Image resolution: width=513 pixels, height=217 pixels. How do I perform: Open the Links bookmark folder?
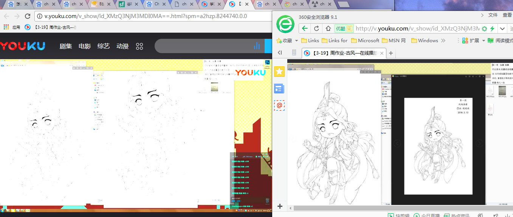(310, 40)
